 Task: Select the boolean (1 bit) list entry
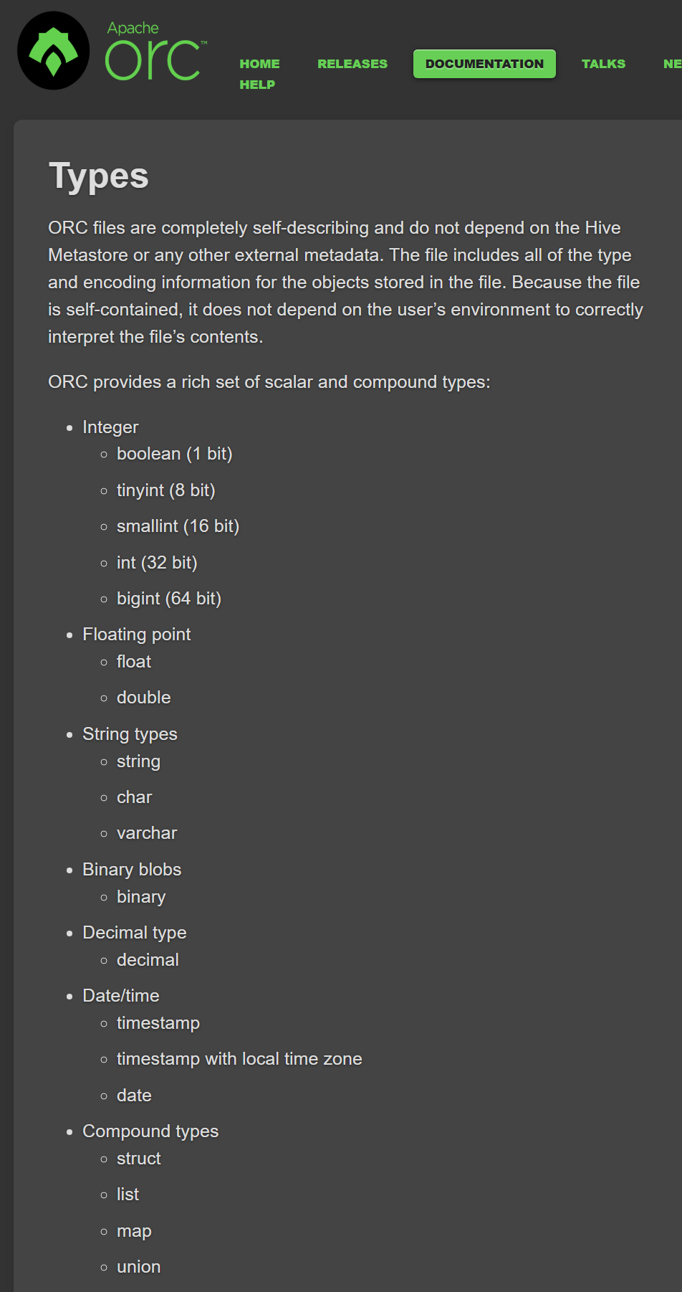[174, 454]
